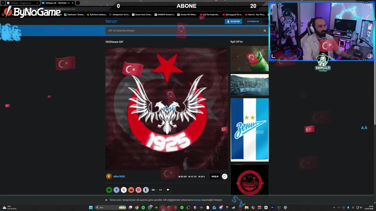Open the bottle with Turkish flag related GIF
This screenshot has width=376, height=211.
pos(249,59)
